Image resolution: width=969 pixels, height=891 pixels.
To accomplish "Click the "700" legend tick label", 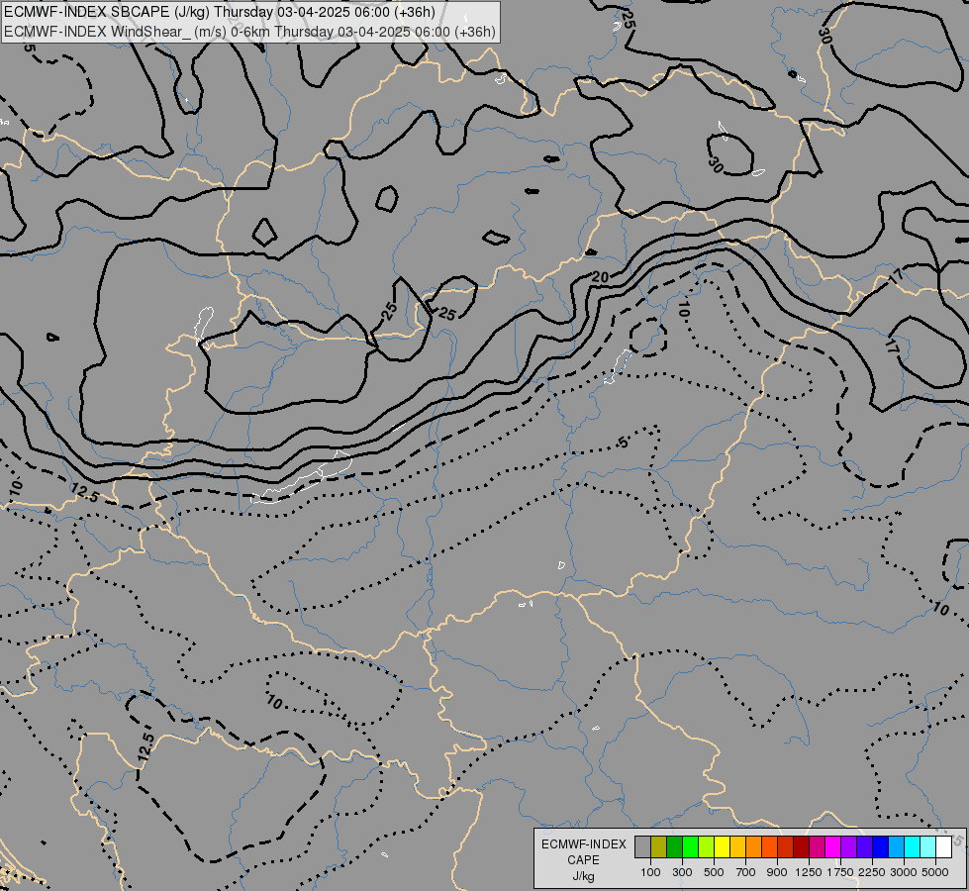I will pyautogui.click(x=746, y=872).
